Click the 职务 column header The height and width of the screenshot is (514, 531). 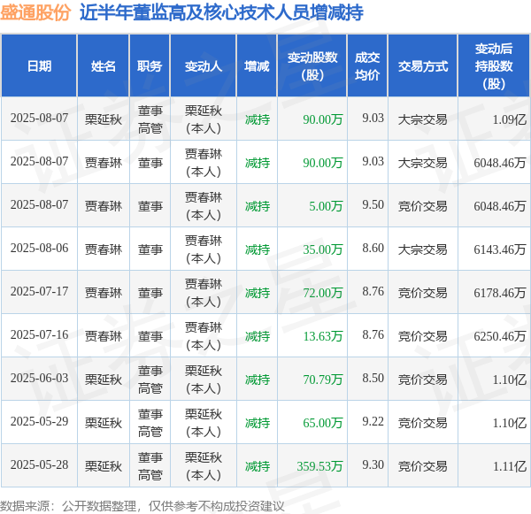pyautogui.click(x=150, y=66)
